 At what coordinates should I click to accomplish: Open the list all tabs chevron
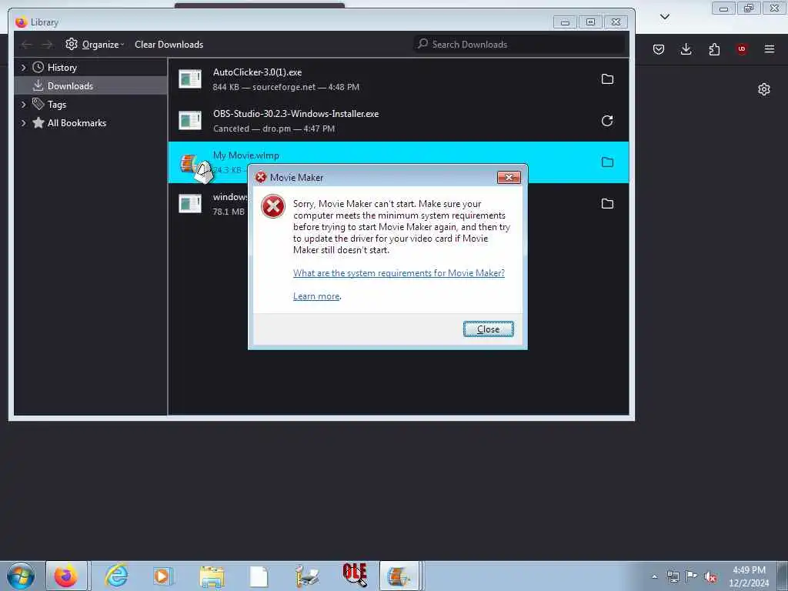(x=664, y=17)
